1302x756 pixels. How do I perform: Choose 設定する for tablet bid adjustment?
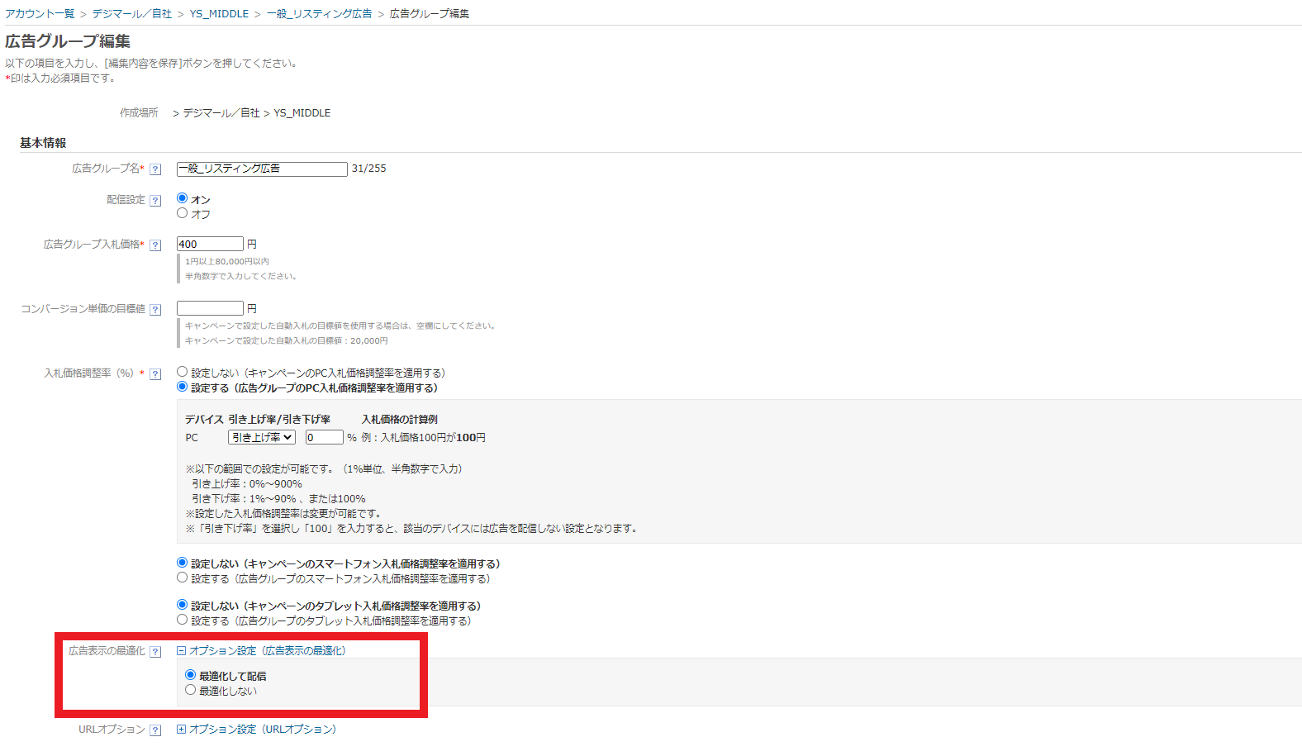(183, 620)
